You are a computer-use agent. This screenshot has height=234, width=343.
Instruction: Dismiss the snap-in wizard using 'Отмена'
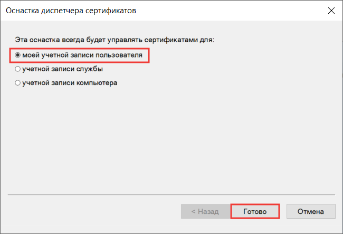point(311,211)
